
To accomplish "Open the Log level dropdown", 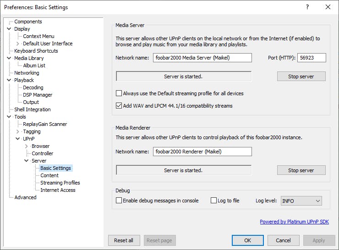I will tap(301, 201).
